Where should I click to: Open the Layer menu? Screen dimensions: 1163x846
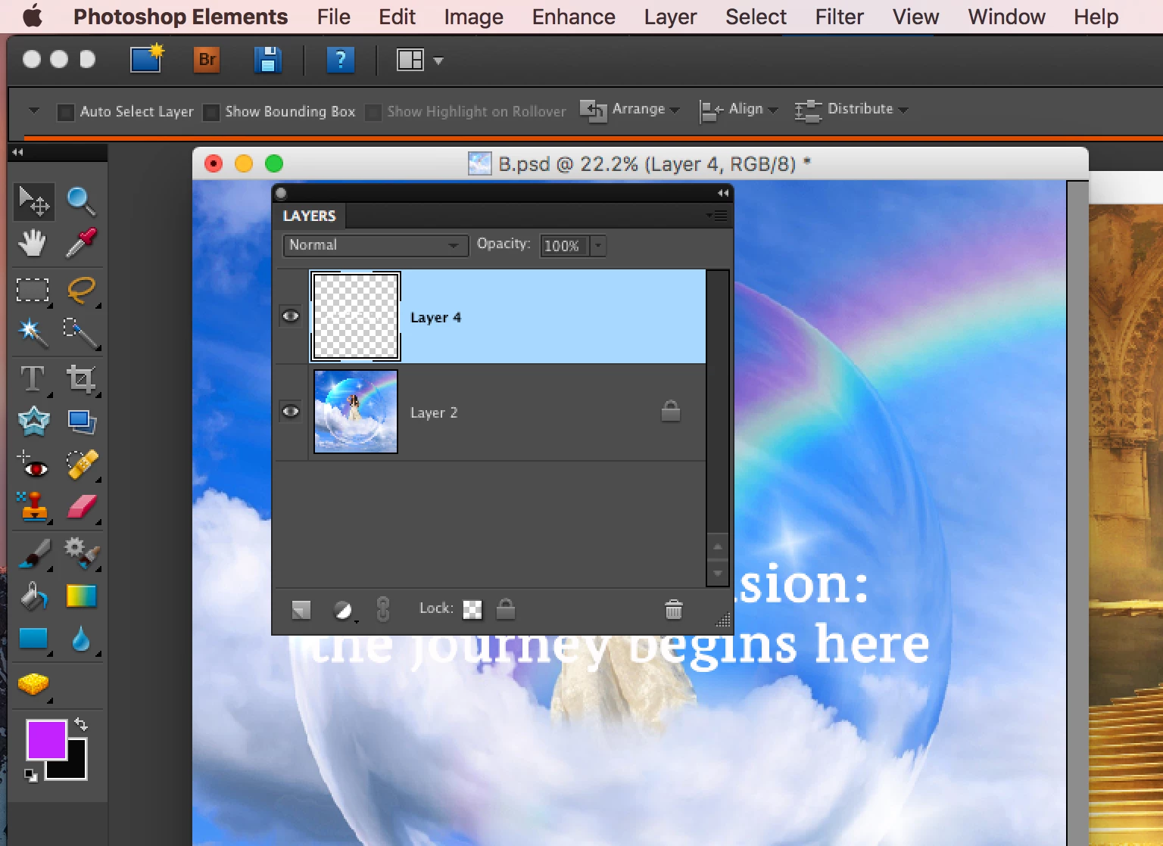[670, 17]
